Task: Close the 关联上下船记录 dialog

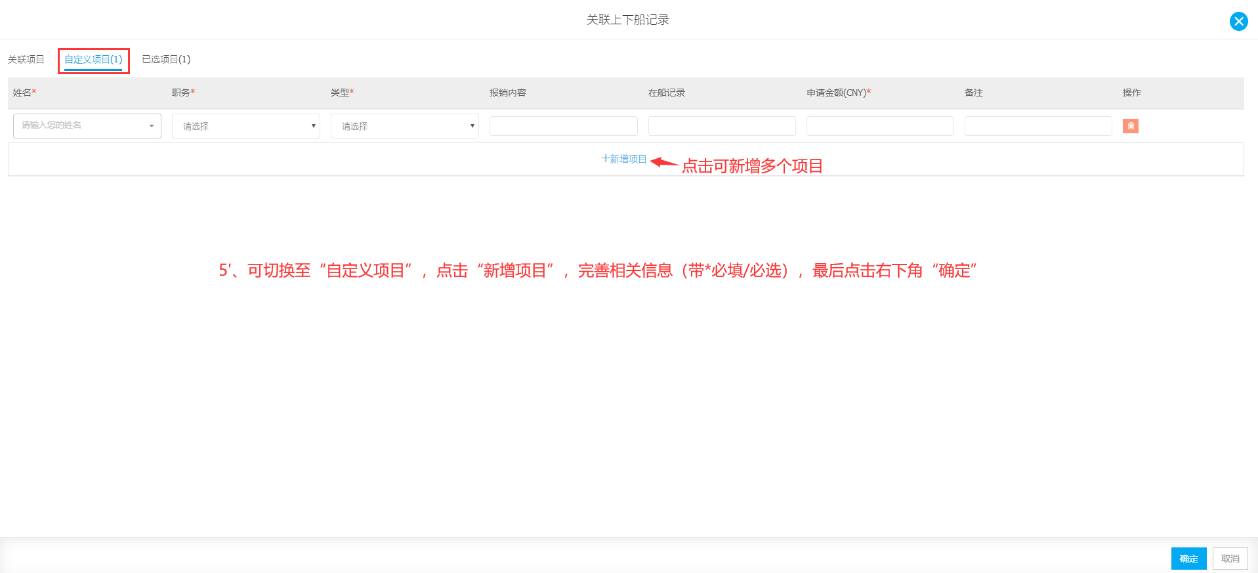Action: [x=1238, y=21]
